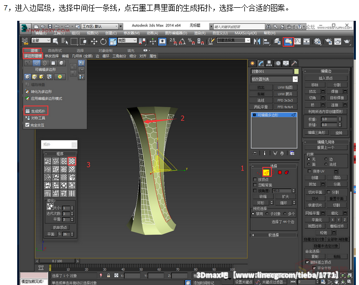The height and width of the screenshot is (285, 359).
Task: Switch to the 对象绘制 ribbon tab
Action: [x=105, y=50]
